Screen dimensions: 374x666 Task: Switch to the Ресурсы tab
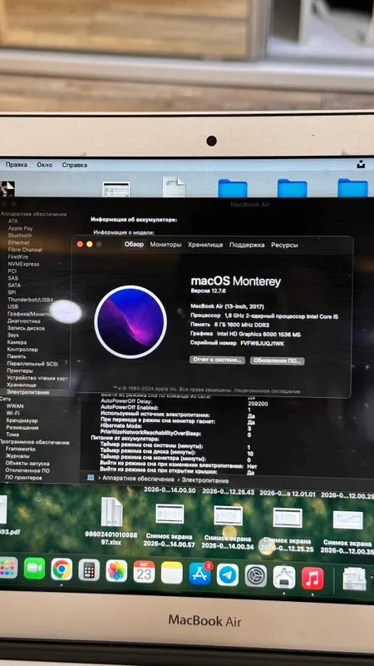(284, 245)
